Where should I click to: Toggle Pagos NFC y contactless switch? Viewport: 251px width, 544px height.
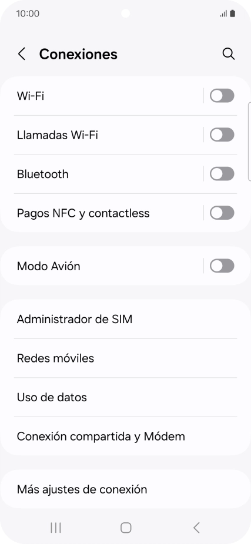tap(222, 213)
